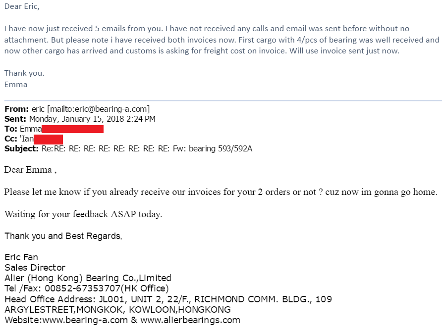The image size is (442, 332).
Task: Click the horizontal divider above the quoted email
Action: [223, 100]
